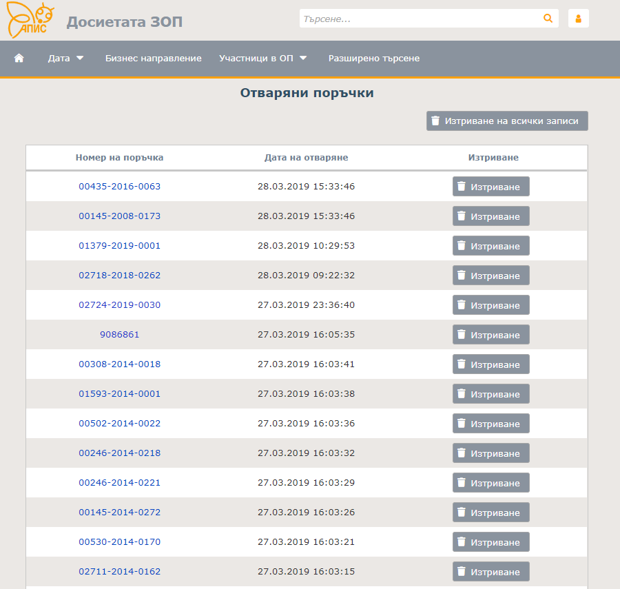Viewport: 620px width, 589px height.
Task: Open the Бизнес направление menu item
Action: [153, 59]
